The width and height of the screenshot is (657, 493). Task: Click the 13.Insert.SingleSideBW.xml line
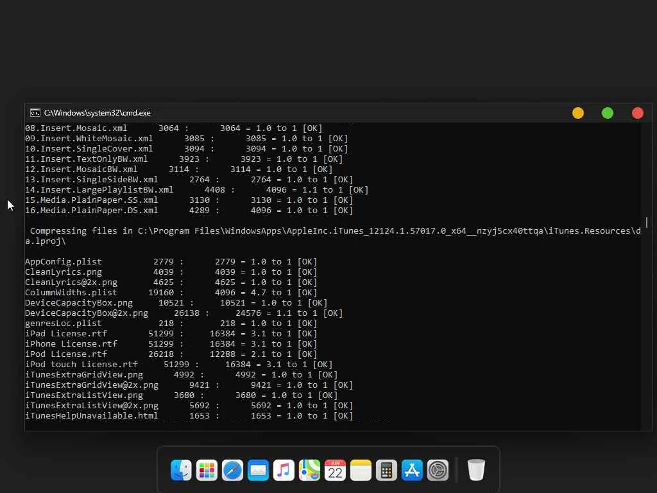(x=189, y=180)
